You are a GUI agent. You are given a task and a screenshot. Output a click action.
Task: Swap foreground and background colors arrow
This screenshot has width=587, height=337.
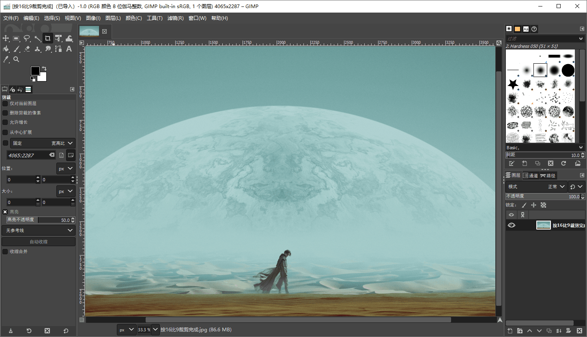click(44, 69)
